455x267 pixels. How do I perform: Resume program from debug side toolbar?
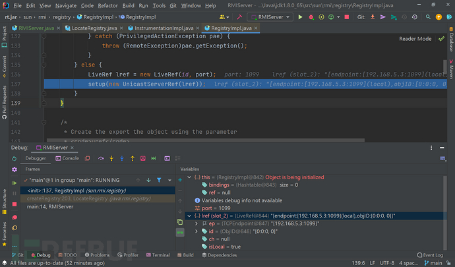pyautogui.click(x=15, y=183)
